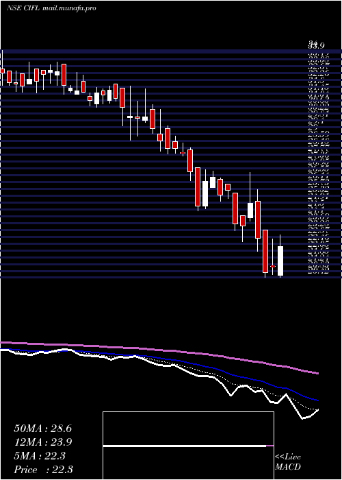
Task: Click the Price : 22.3 value
Action: tap(43, 470)
